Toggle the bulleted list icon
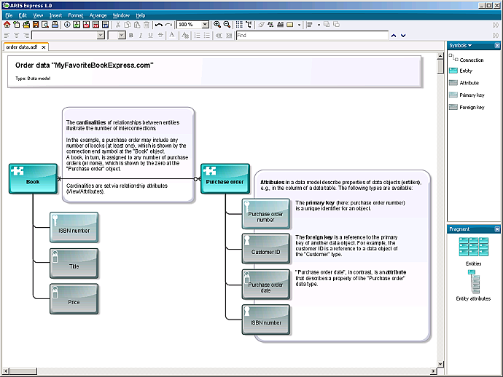The height and width of the screenshot is (377, 503). click(207, 36)
